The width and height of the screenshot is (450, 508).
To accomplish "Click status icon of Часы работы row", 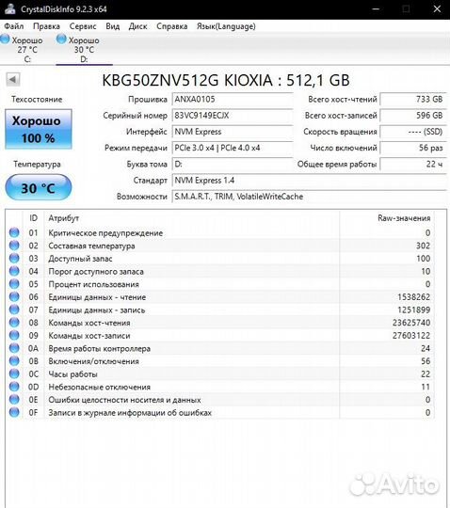I will [x=14, y=373].
